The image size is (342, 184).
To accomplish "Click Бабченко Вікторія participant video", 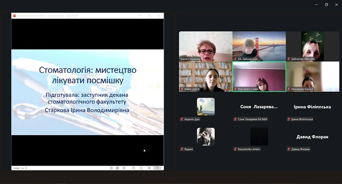I will (x=312, y=46).
